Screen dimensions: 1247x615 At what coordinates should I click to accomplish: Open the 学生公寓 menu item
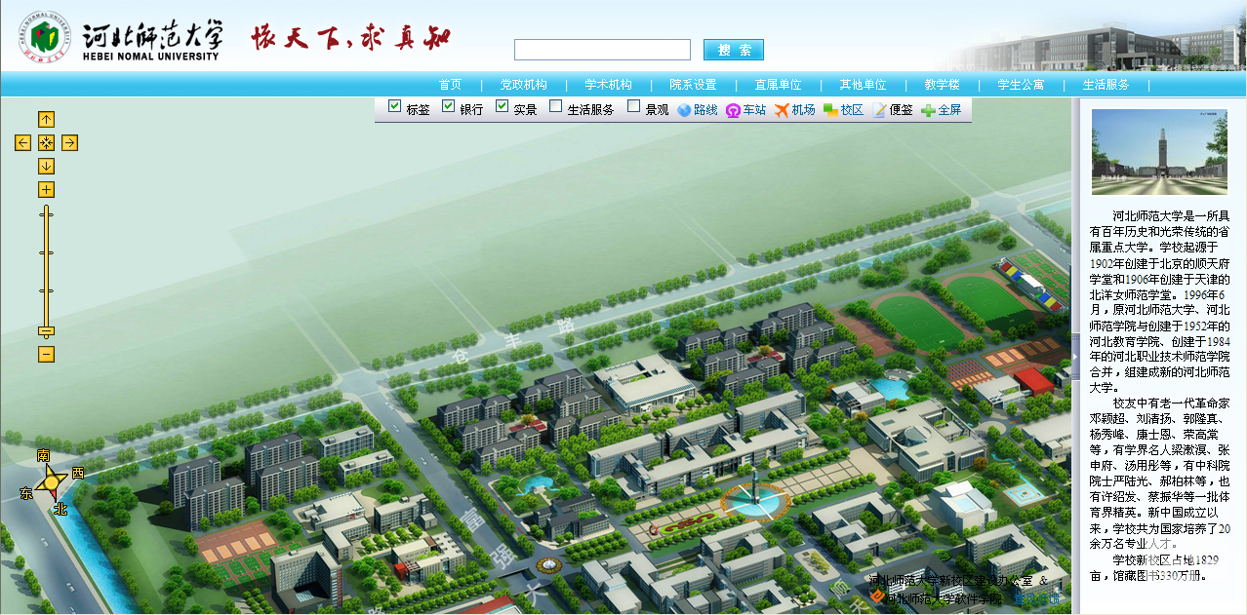click(x=1021, y=85)
